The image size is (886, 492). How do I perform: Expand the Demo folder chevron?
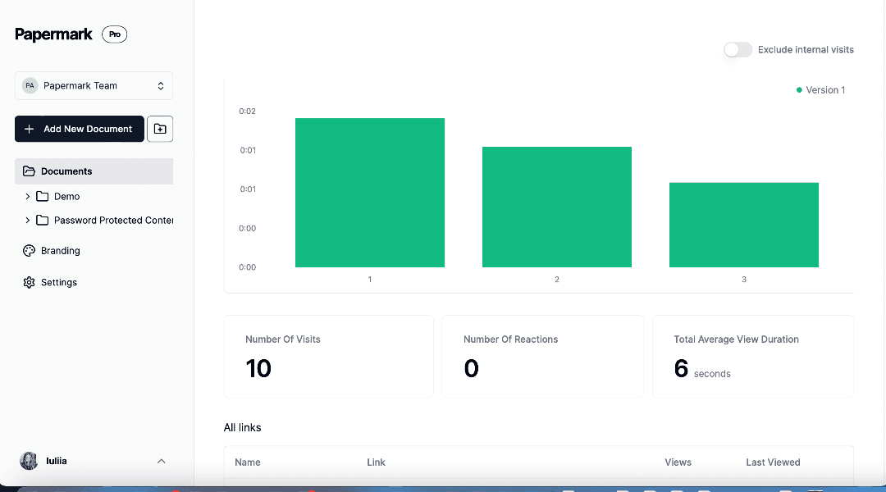27,197
